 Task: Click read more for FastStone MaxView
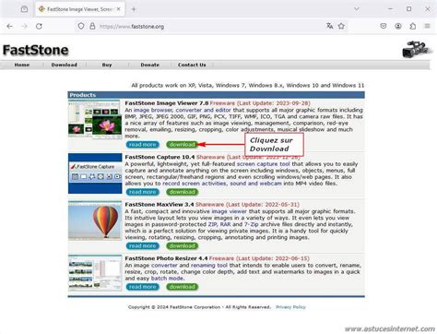tap(143, 246)
